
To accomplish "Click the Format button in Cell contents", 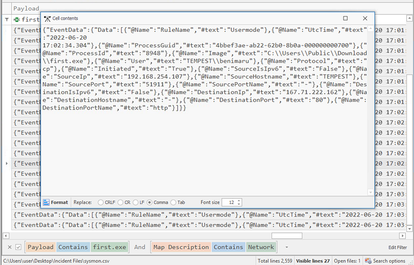I will 56,202.
